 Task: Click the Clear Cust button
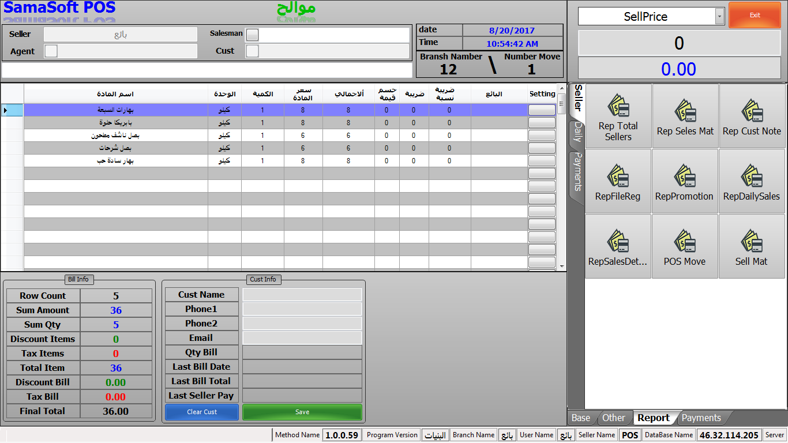coord(202,412)
